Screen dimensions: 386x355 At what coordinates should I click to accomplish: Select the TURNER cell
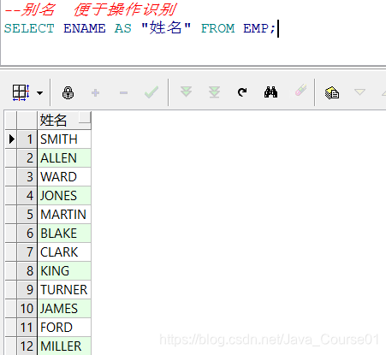coord(64,290)
